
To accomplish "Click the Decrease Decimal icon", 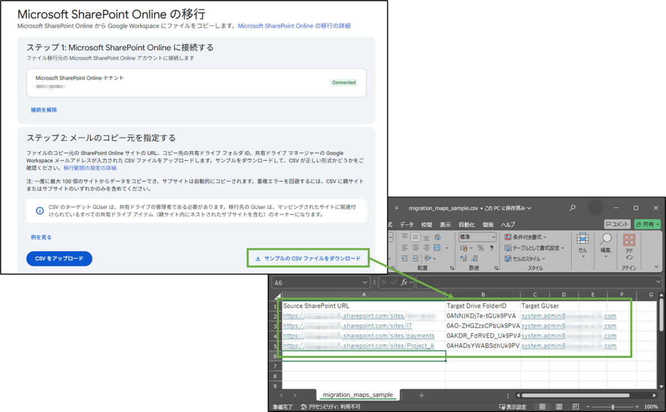I will coord(475,258).
